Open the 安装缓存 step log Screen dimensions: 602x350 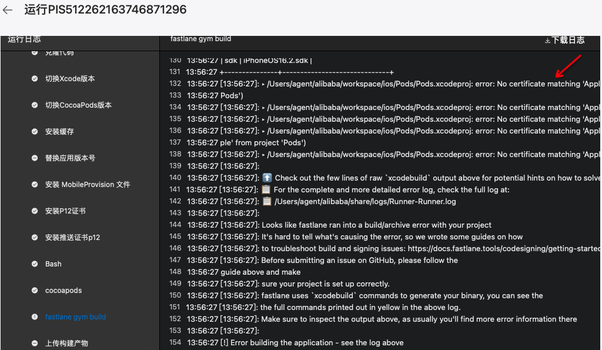tap(59, 132)
